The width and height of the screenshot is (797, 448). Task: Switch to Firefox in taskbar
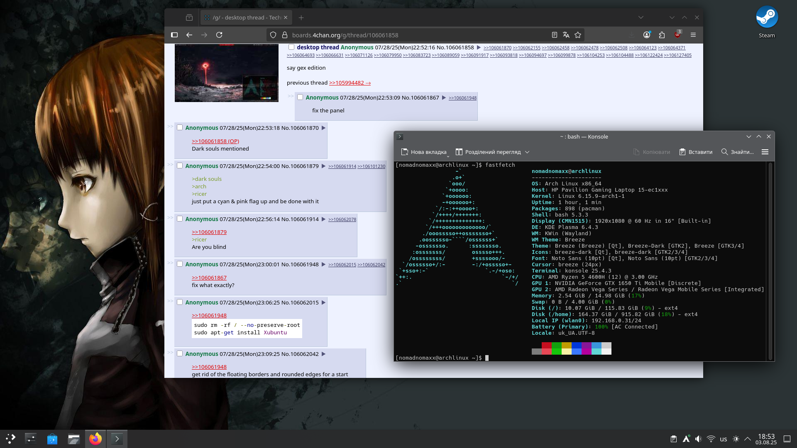coord(95,438)
